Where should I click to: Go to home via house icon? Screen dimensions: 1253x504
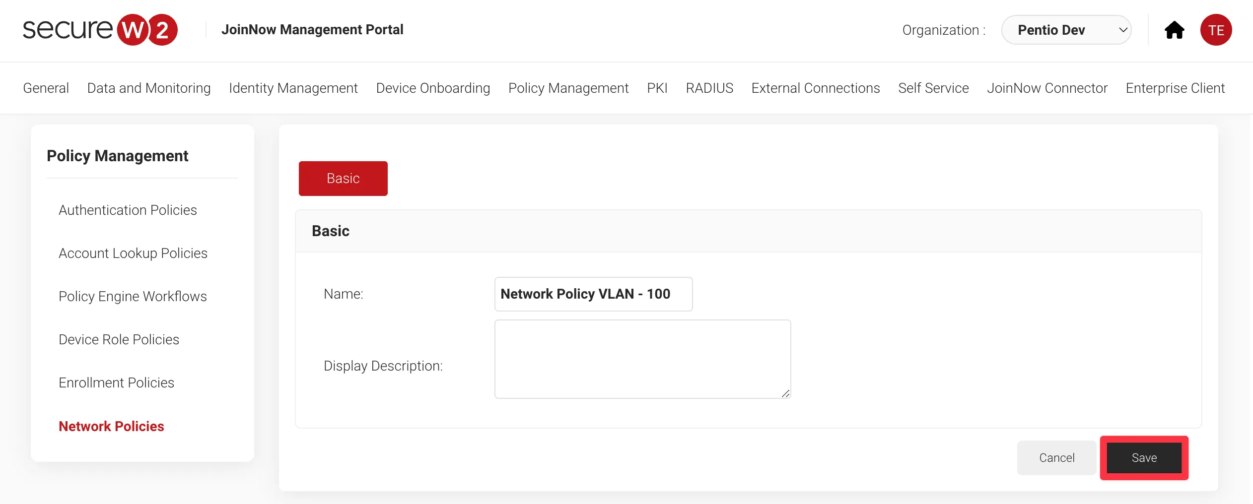click(x=1174, y=30)
